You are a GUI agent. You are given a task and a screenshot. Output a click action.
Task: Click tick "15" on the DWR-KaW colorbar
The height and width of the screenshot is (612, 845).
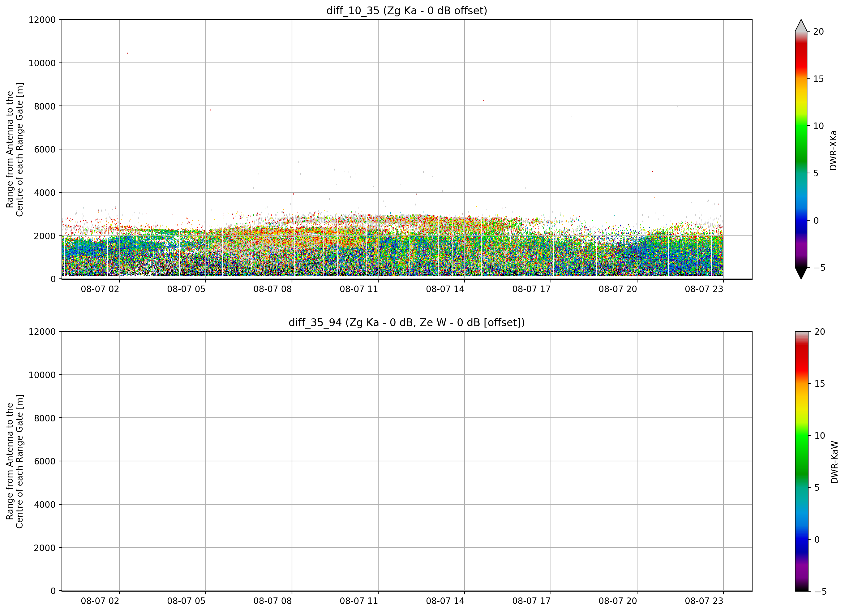click(x=820, y=384)
